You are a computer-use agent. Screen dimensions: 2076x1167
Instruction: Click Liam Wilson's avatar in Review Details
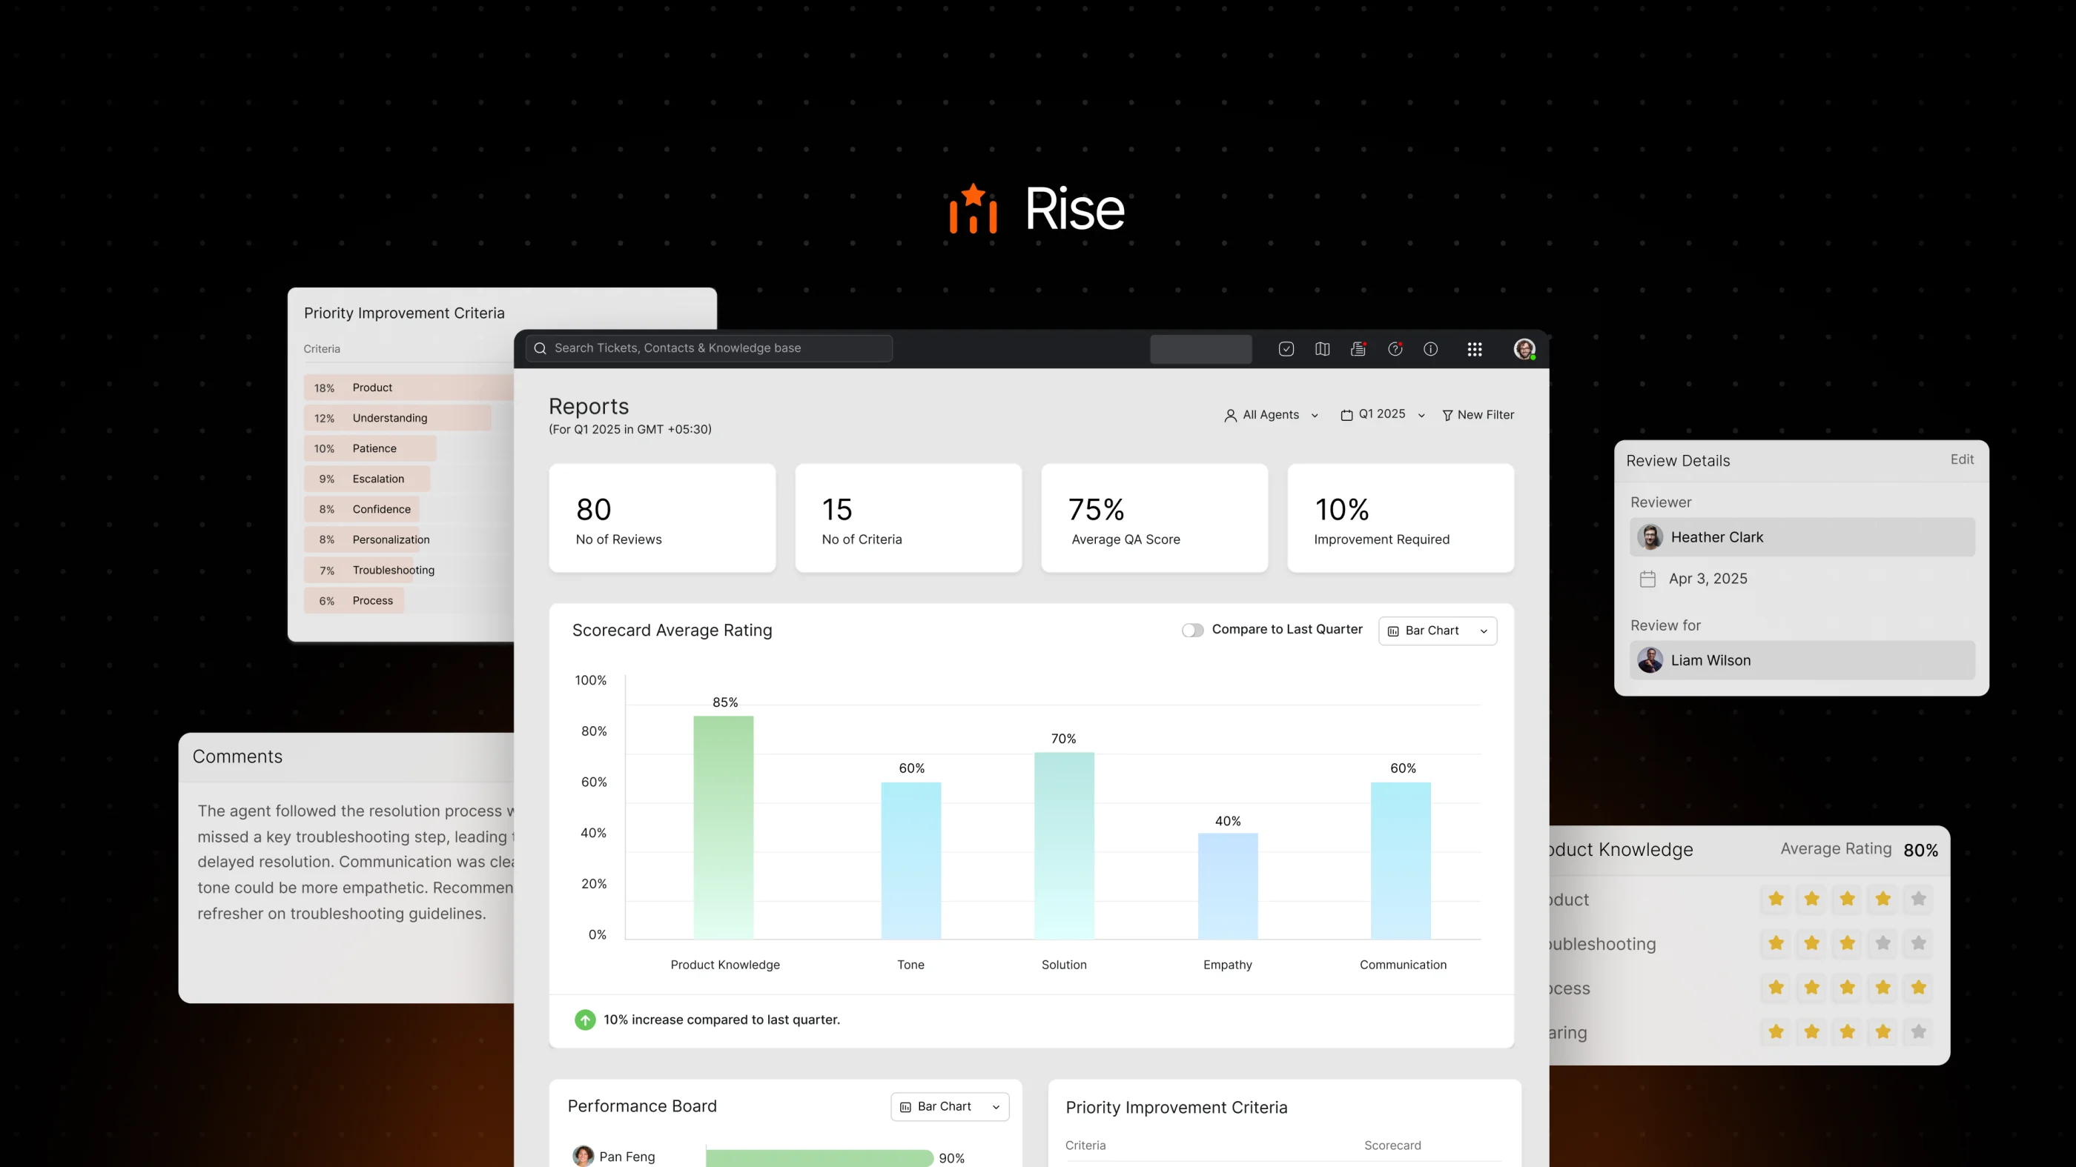tap(1650, 660)
